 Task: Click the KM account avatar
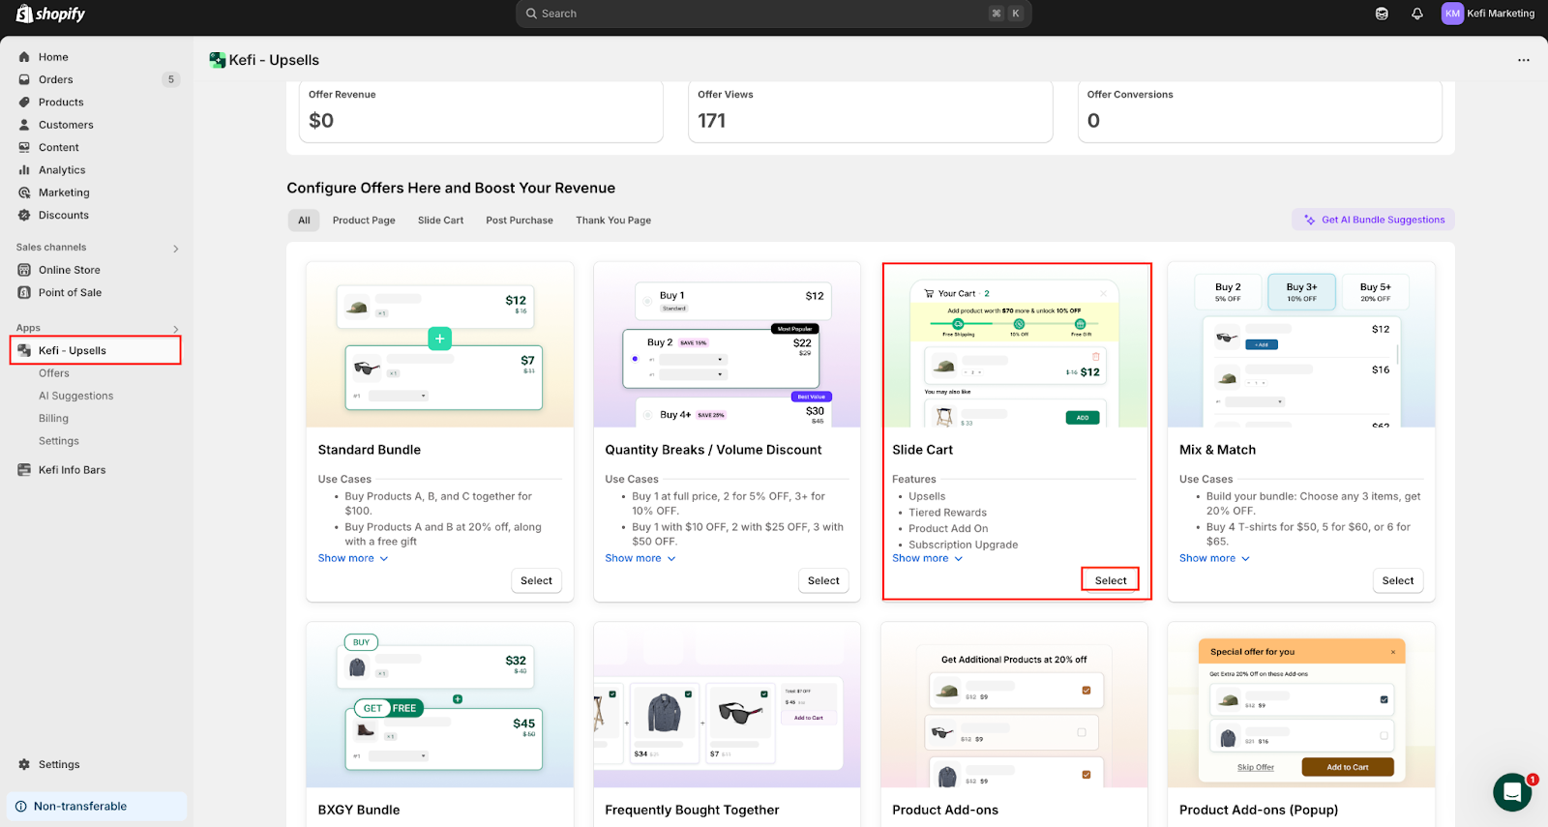coord(1451,14)
